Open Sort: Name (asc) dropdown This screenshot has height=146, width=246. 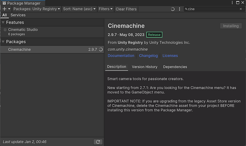click(79, 9)
